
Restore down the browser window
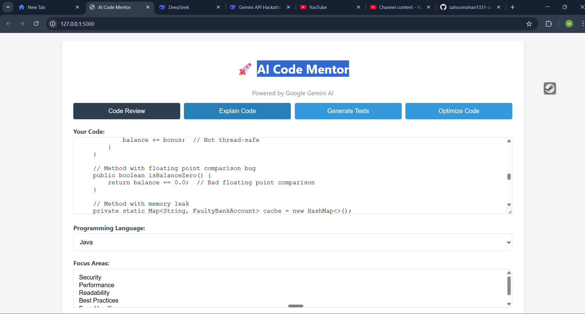[565, 7]
